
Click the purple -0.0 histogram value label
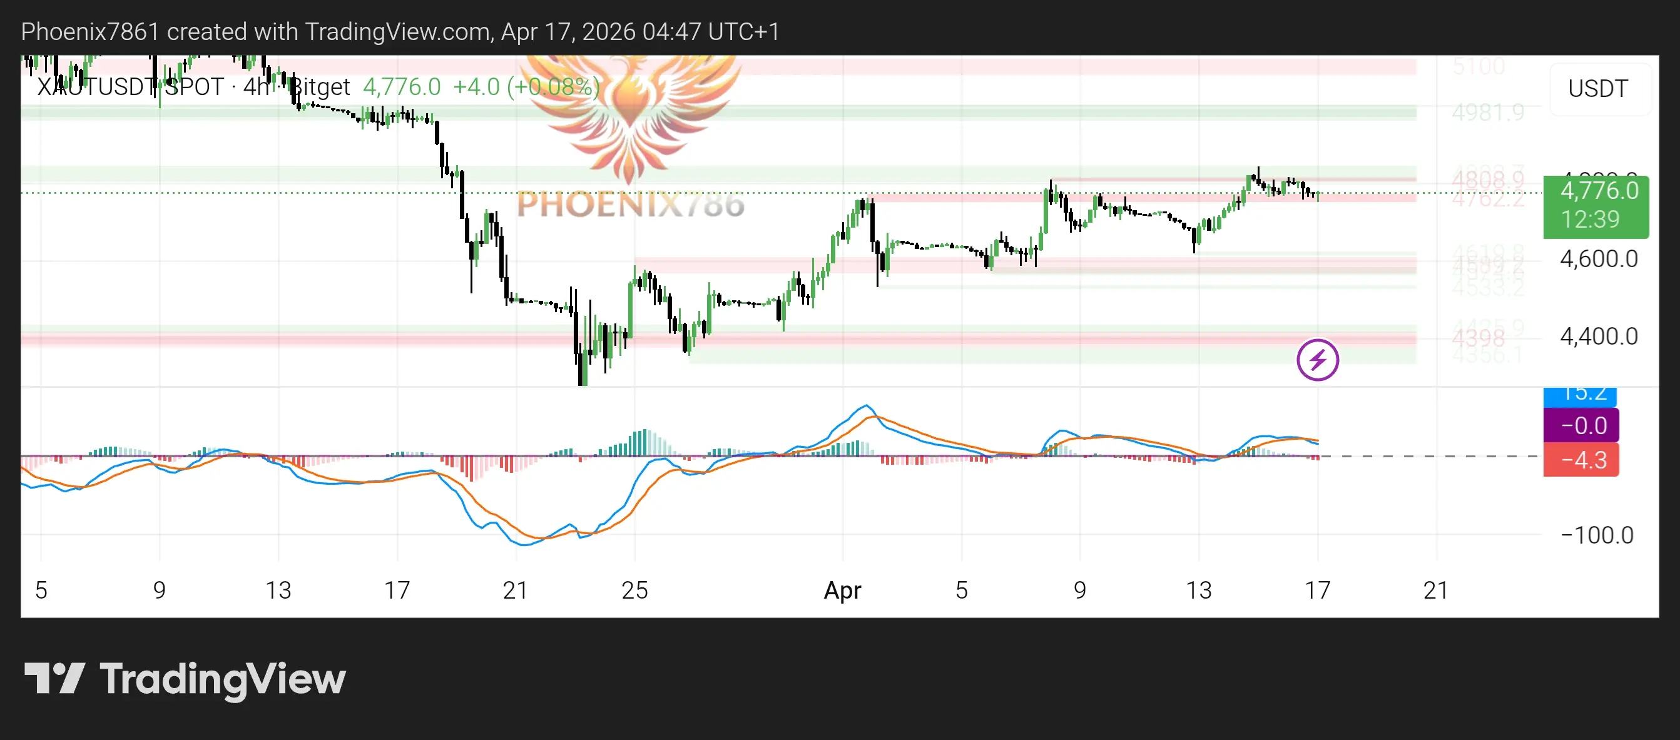point(1581,425)
